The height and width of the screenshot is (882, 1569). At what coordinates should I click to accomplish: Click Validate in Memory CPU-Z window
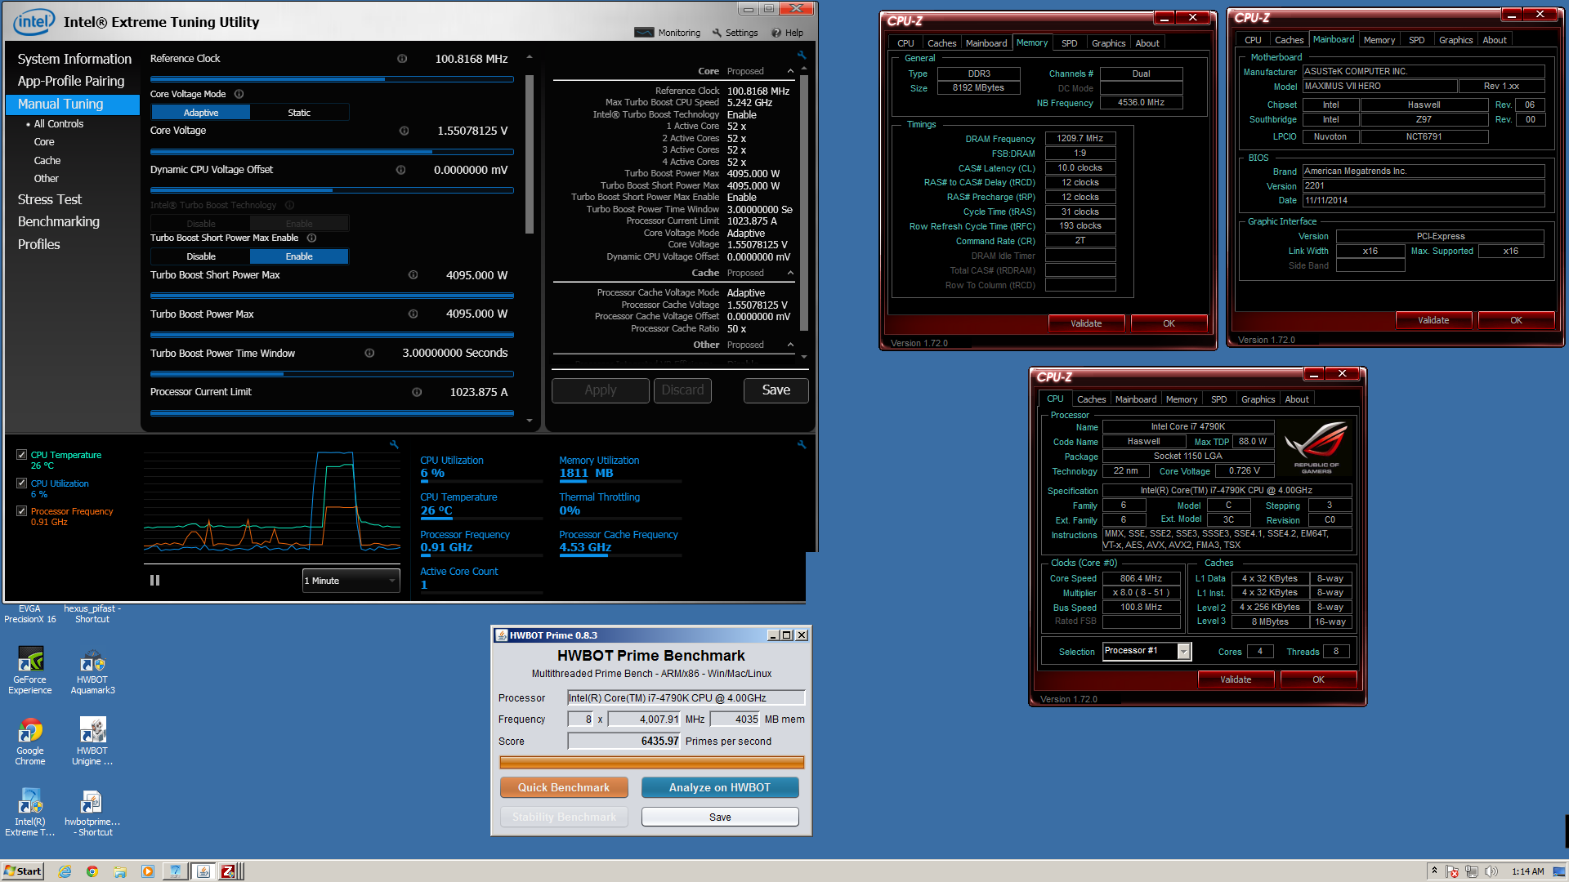(x=1086, y=323)
